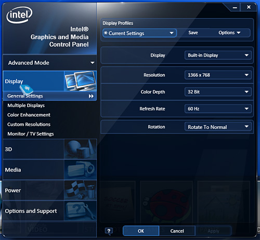Viewport: 260px width, 240px height.
Task: Open the Resolution 1366 x 768 dropdown
Action: (x=218, y=75)
